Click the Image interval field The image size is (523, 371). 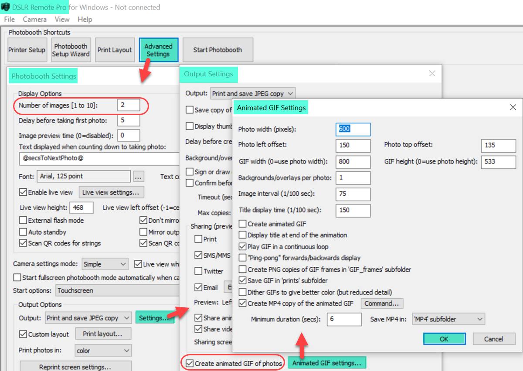(x=353, y=194)
